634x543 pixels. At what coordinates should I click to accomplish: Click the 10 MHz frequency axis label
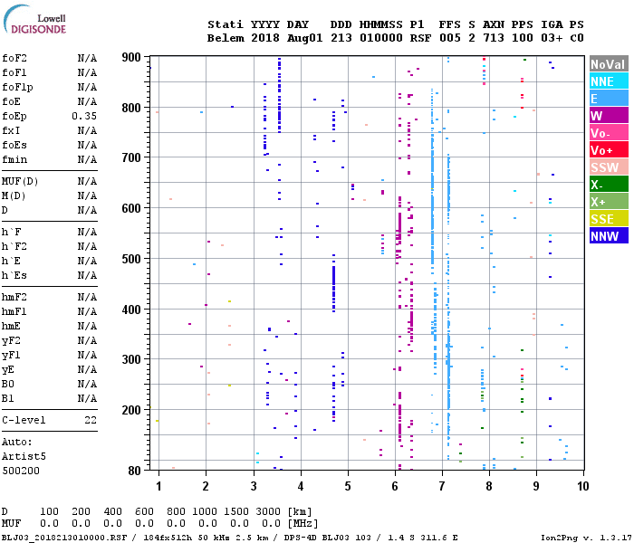pos(582,487)
